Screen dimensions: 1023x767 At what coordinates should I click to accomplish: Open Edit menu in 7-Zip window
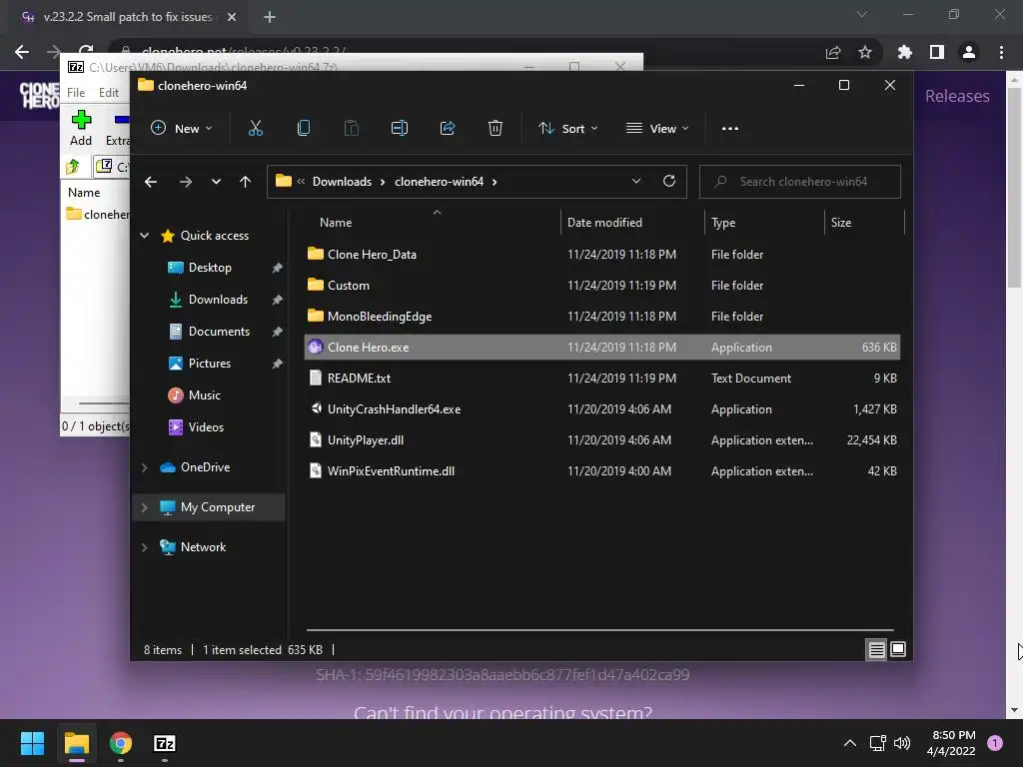pos(109,93)
